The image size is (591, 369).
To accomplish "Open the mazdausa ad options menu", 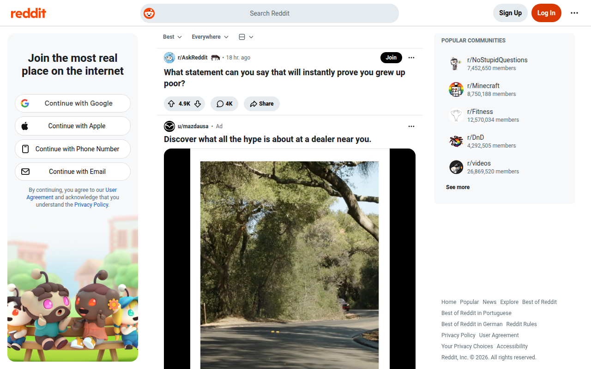I will 411,126.
